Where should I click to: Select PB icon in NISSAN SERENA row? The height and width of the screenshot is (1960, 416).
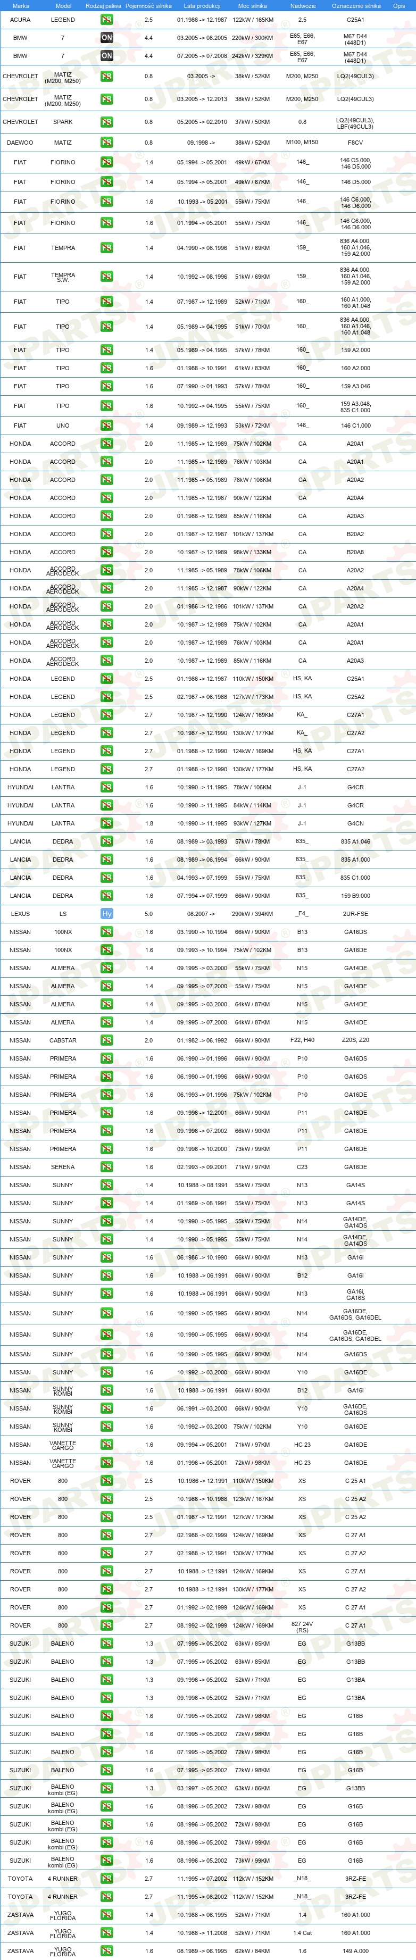pos(106,1167)
